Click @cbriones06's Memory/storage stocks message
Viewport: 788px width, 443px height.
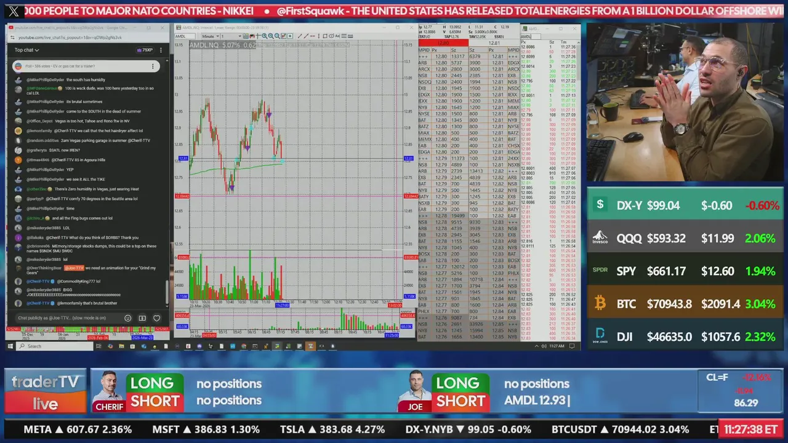(91, 249)
